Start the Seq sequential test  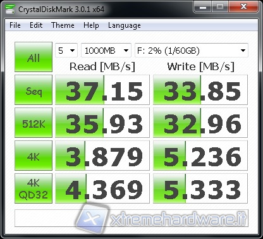click(34, 90)
